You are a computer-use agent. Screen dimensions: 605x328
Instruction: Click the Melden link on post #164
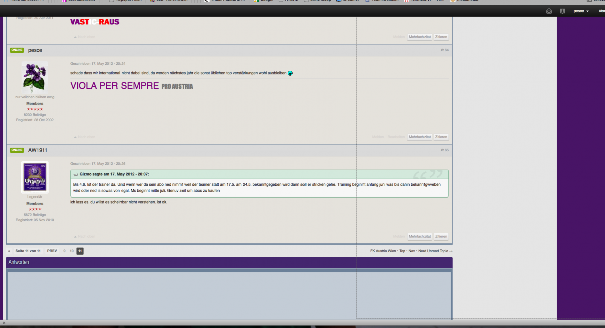378,137
